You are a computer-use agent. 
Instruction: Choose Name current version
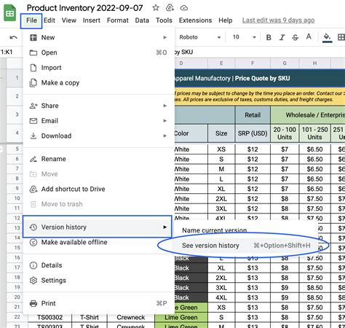pyautogui.click(x=215, y=230)
